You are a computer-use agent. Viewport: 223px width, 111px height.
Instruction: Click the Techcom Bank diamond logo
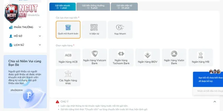coord(121,54)
